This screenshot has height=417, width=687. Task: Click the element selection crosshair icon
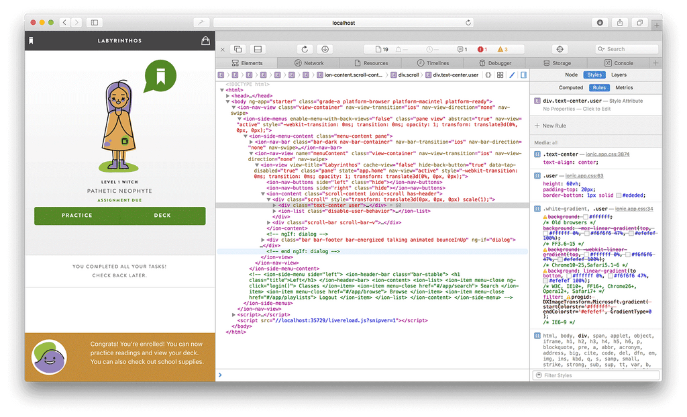(560, 49)
